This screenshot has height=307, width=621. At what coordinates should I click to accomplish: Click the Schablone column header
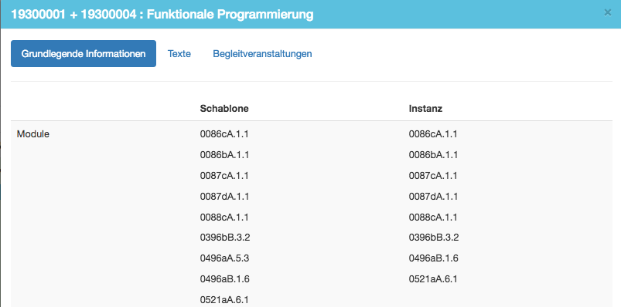(224, 109)
